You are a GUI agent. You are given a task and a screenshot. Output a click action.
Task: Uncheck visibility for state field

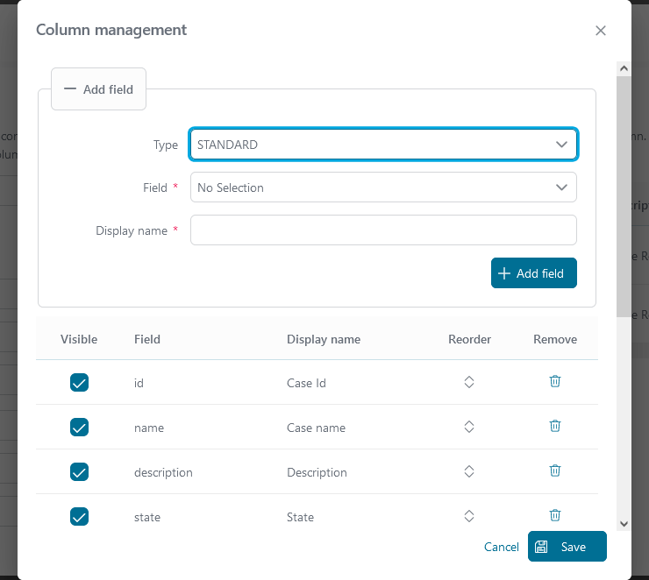[x=79, y=516]
